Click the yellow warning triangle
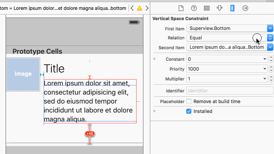274x154 pixels. 140,8
